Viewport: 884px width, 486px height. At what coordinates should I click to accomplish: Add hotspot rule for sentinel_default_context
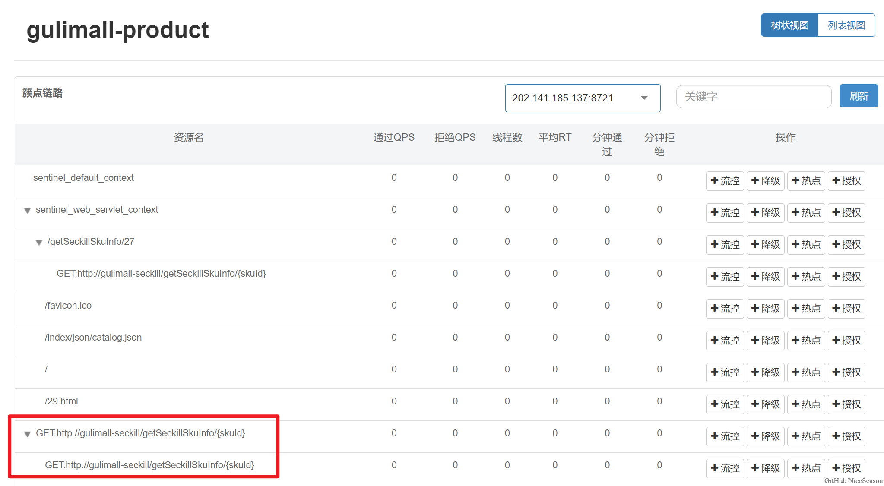(806, 181)
